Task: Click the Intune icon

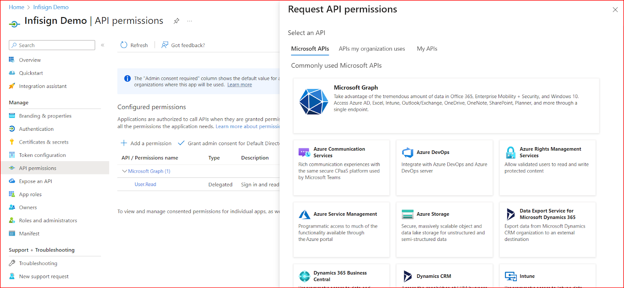Action: pyautogui.click(x=511, y=276)
